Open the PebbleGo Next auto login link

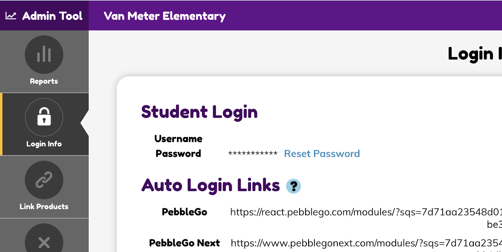(x=364, y=243)
